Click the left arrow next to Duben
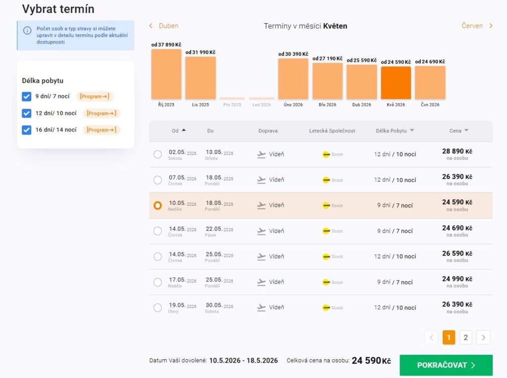The width and height of the screenshot is (507, 378). pos(152,26)
